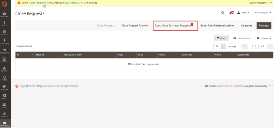Sort by the Comments column header
Screen dimensions: 274x128
click(197, 55)
